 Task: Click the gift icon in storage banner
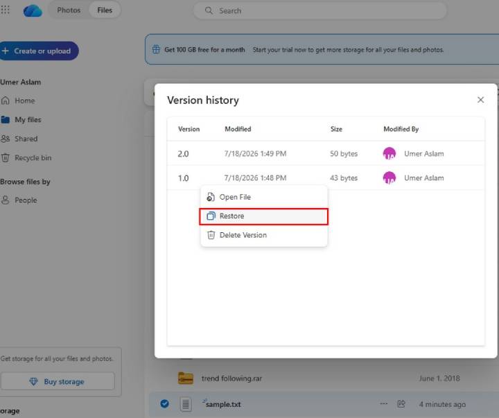pos(156,50)
